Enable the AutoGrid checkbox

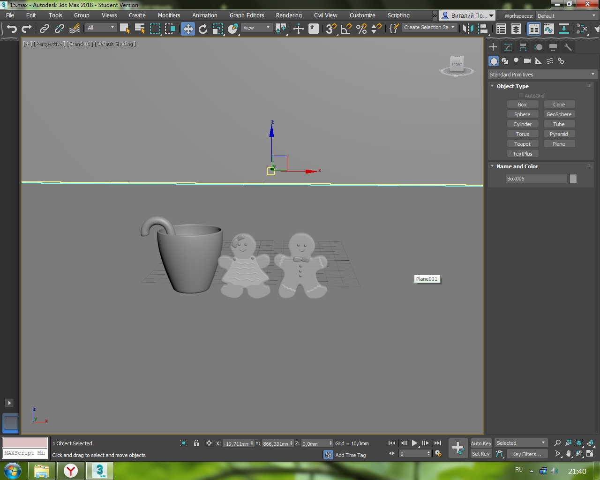click(521, 96)
